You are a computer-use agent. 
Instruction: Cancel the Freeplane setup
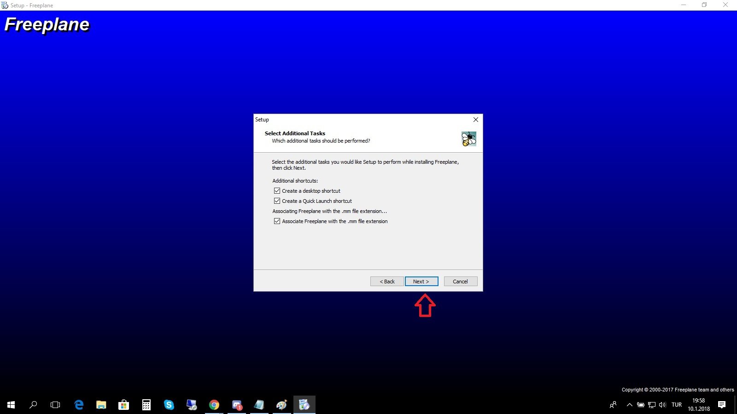[x=461, y=281]
